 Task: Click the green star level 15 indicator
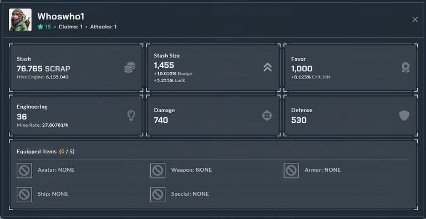pos(44,27)
